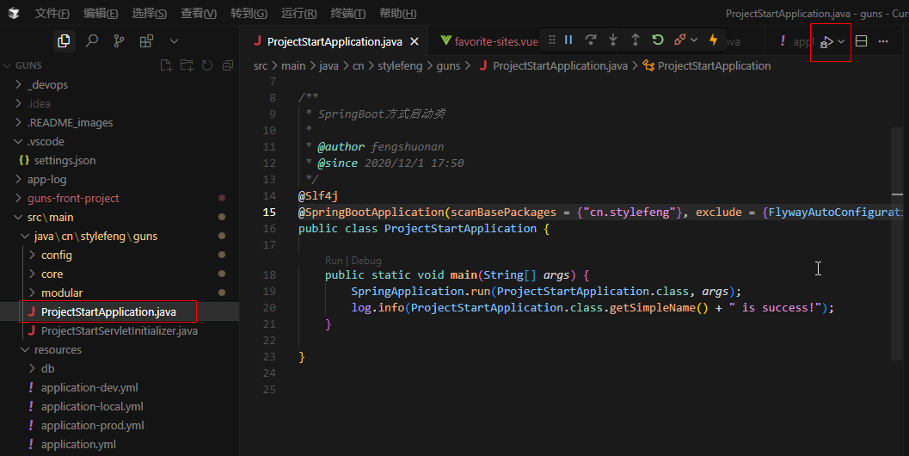The image size is (909, 456).
Task: Open the Extensions view
Action: point(146,40)
